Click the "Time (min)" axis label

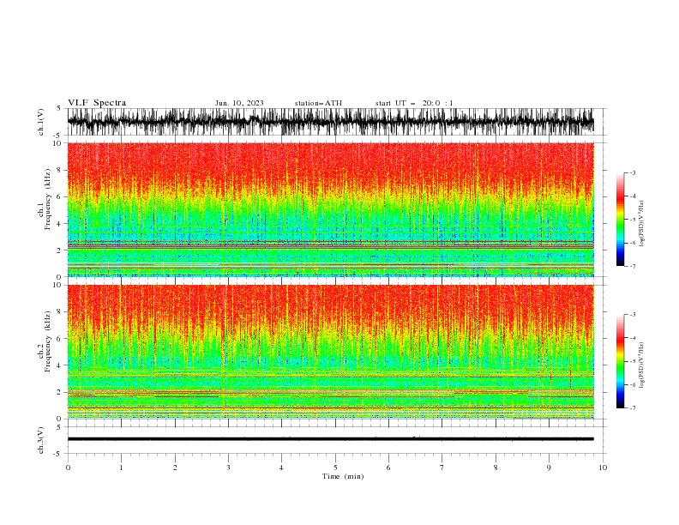(x=343, y=476)
